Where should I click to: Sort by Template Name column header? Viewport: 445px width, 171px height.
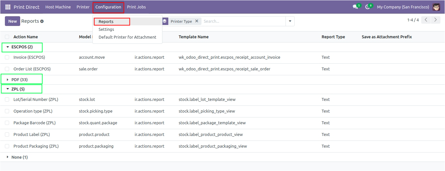[x=194, y=37]
